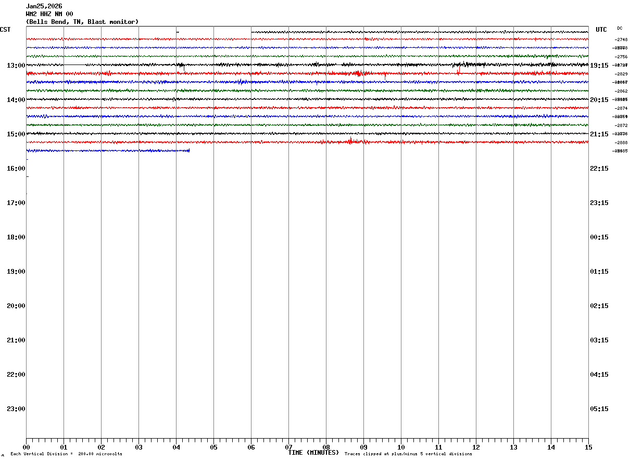Click DC offset value -2872
This screenshot has width=630, height=461.
(621, 125)
